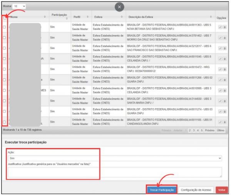Screen dimensions: 231x195
Task: Tick the checkbox for the UBS 5 Nova Betania row
Action: pyautogui.click(x=5, y=28)
